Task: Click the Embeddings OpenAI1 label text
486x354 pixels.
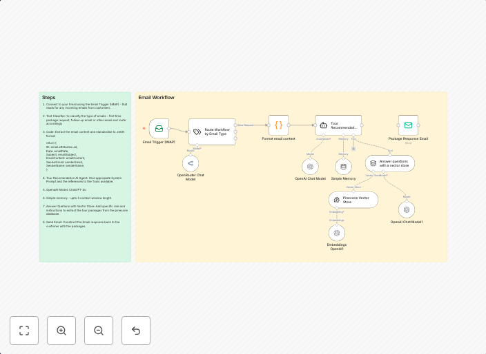Action: (x=337, y=247)
